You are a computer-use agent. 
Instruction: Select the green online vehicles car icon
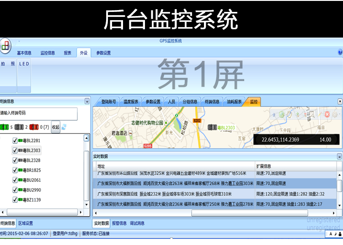pyautogui.click(x=5, y=127)
